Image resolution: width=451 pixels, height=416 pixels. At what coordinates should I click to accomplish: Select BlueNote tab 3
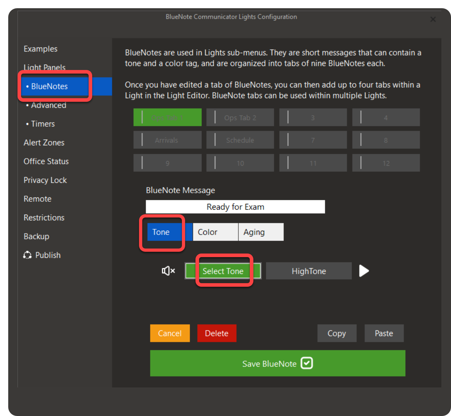(313, 117)
